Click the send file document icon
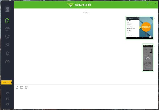The width and height of the screenshot is (159, 110). [17, 87]
